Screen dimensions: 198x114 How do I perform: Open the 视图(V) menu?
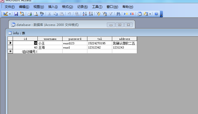(39, 7)
